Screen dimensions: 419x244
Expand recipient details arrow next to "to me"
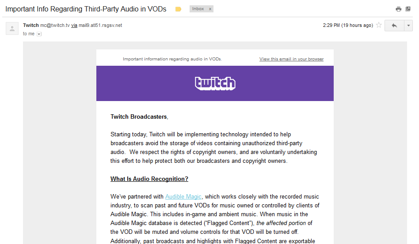[39, 34]
